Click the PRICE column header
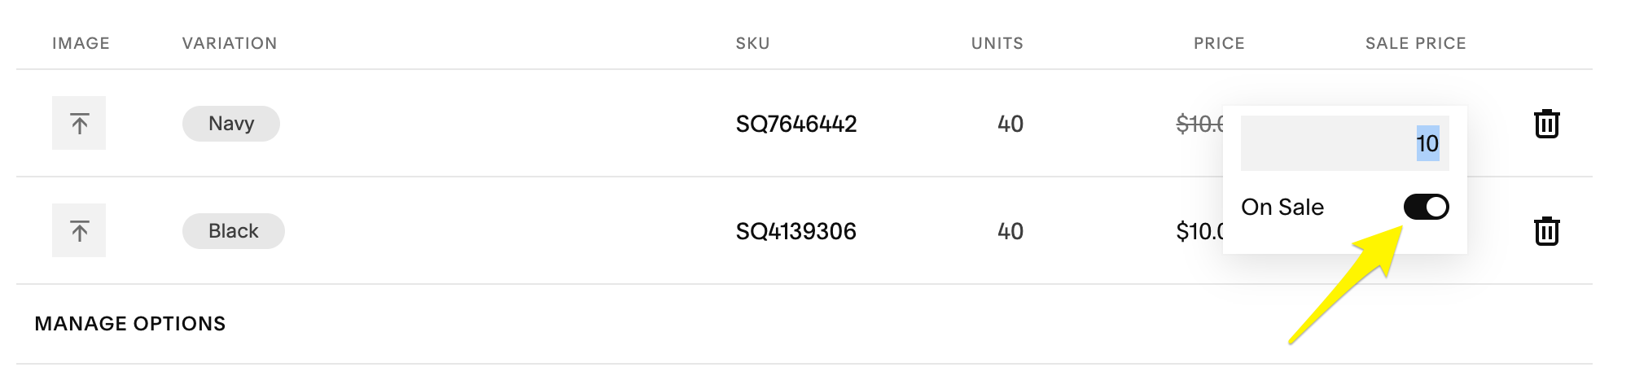This screenshot has height=376, width=1635. 1219,43
